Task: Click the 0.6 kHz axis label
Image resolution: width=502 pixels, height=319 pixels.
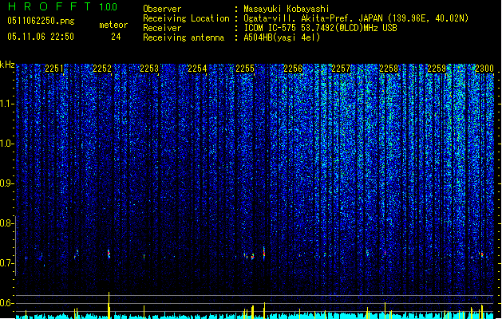Action: [7, 303]
